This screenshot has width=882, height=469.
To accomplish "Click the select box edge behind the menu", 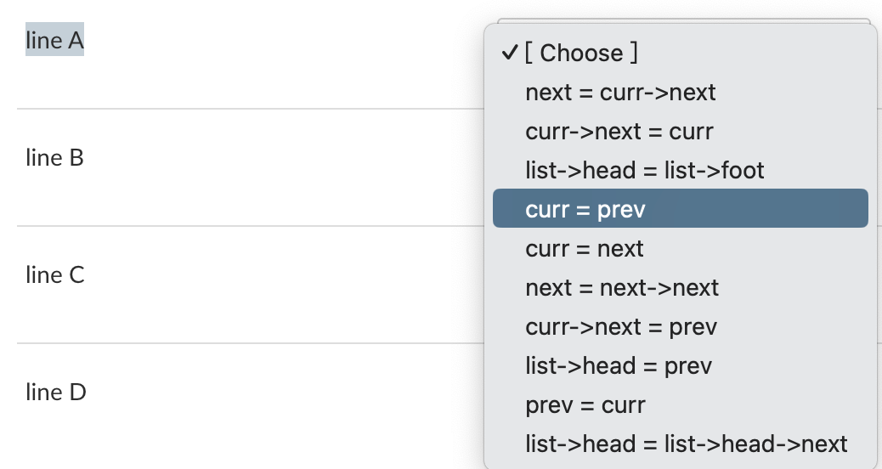I will click(x=683, y=20).
